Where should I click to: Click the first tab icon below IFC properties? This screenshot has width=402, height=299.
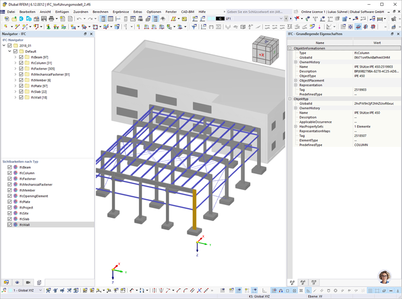(292, 283)
